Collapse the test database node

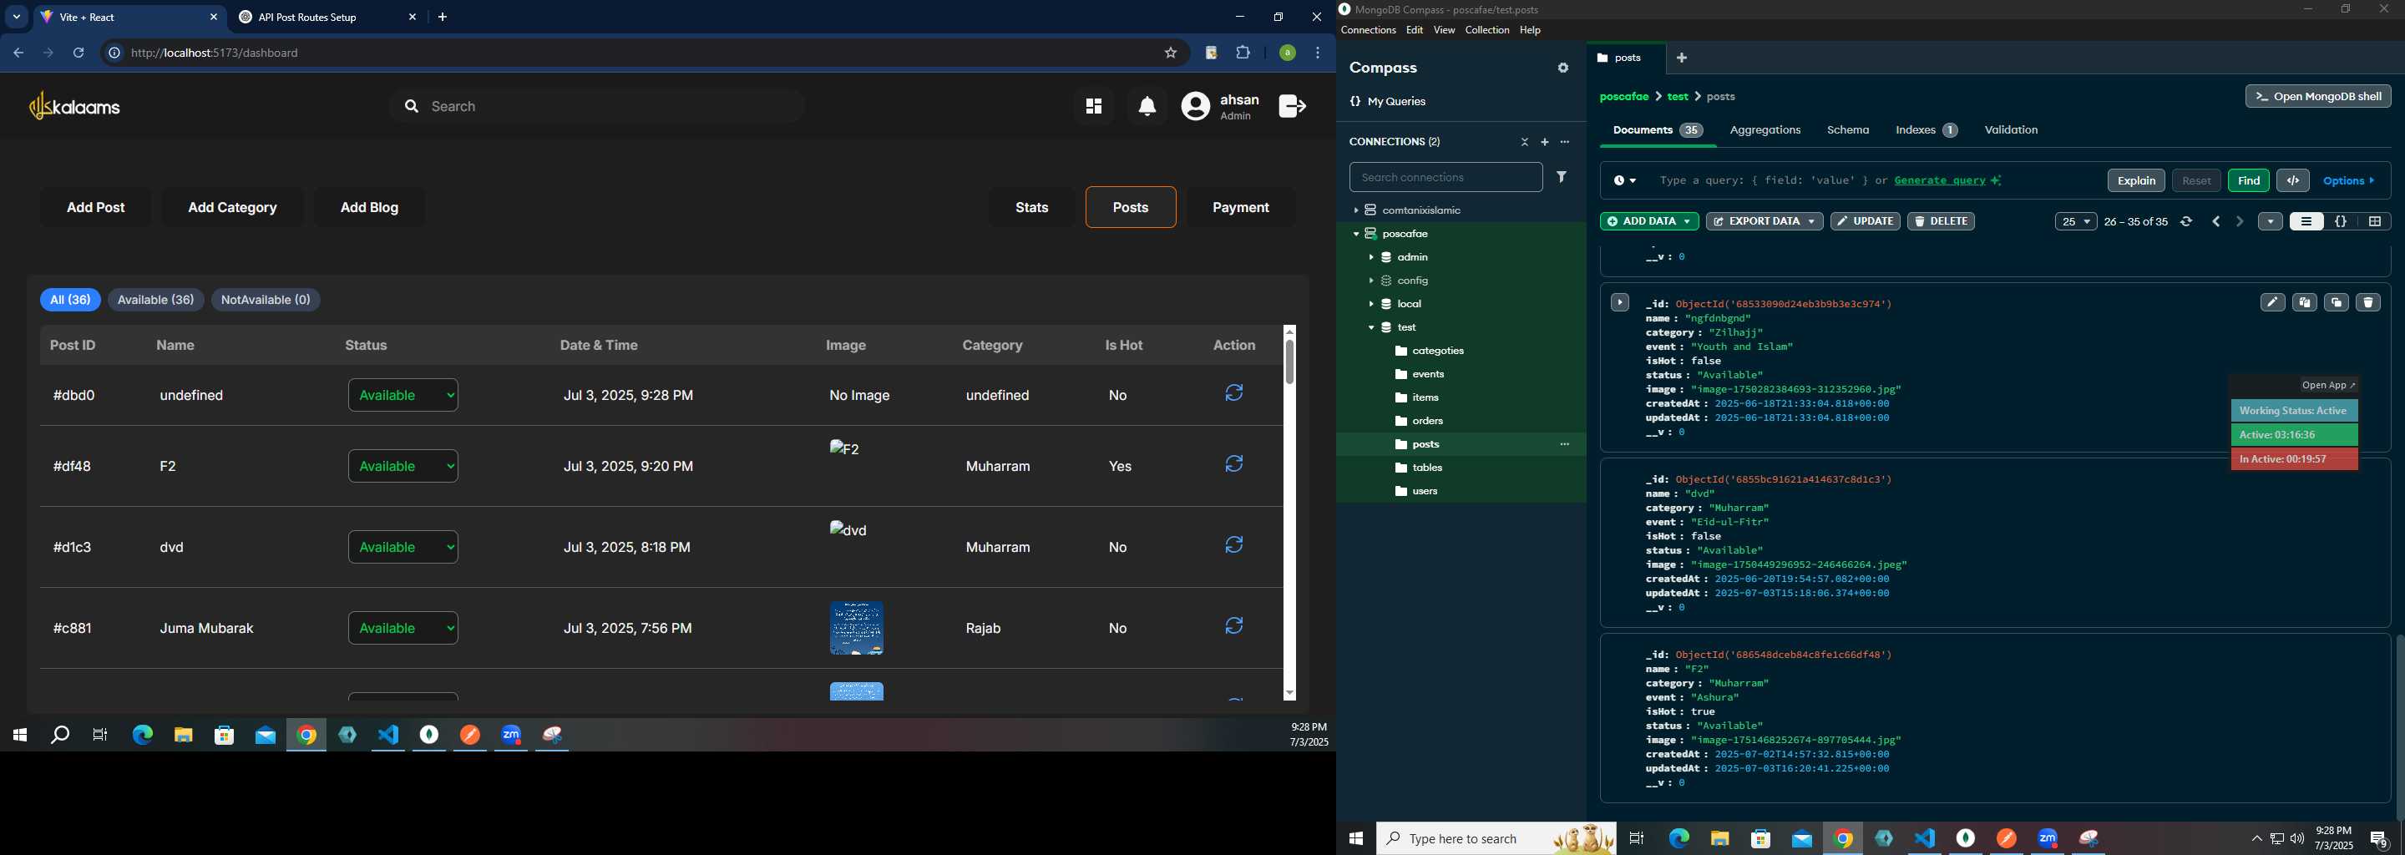click(x=1371, y=327)
